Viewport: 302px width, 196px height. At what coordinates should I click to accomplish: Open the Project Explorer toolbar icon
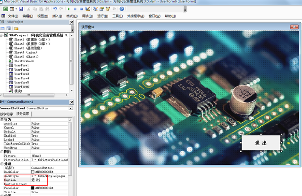[x=95, y=9]
